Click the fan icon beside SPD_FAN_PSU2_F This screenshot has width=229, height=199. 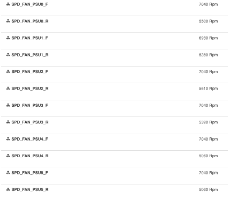[8, 71]
